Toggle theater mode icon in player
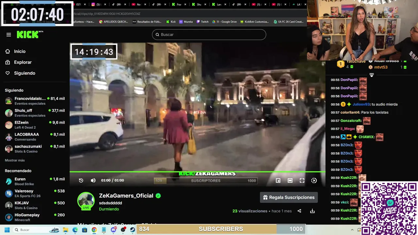This screenshot has height=235, width=418. click(x=290, y=180)
